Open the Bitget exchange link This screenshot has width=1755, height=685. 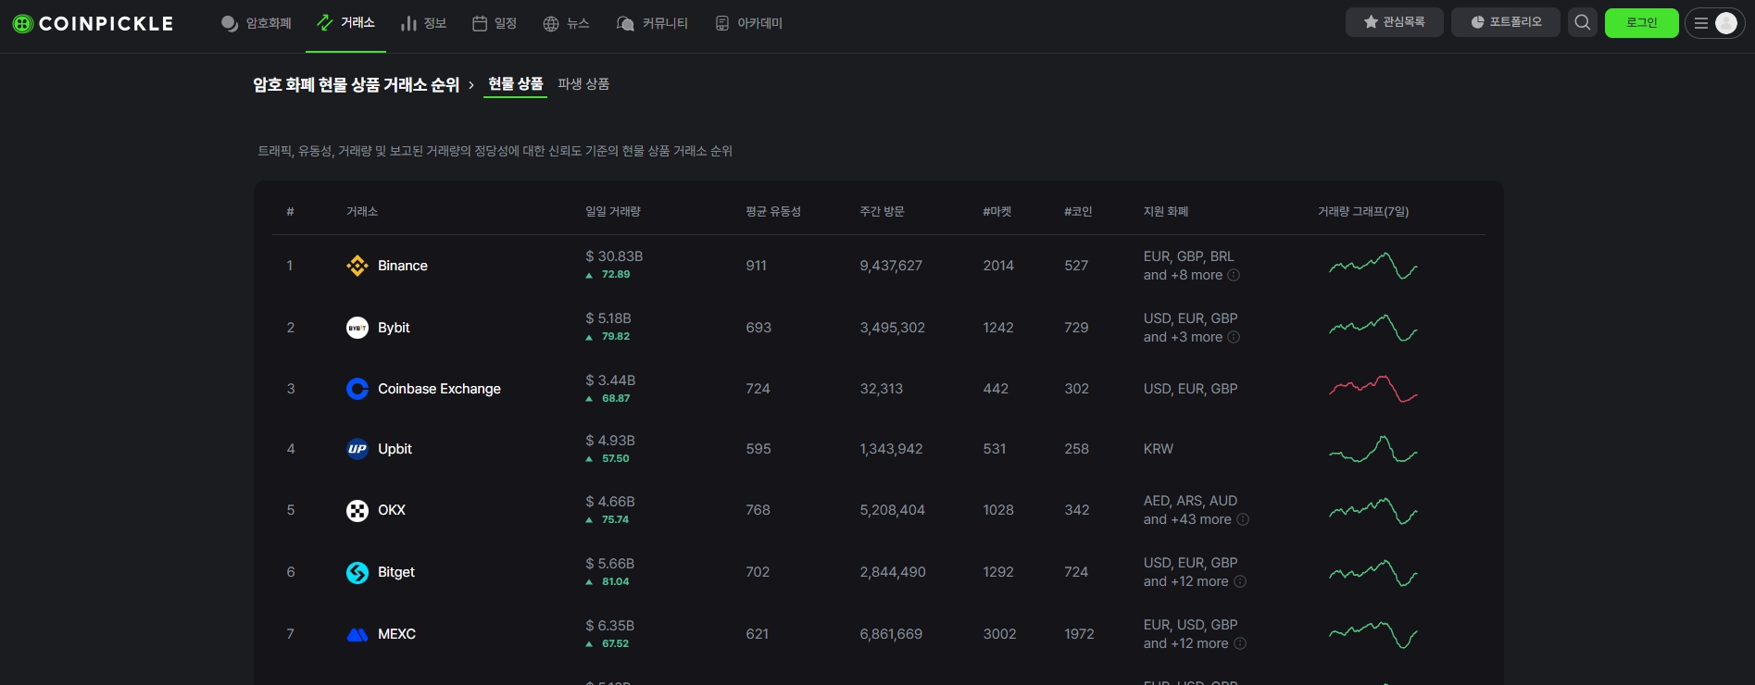tap(396, 572)
